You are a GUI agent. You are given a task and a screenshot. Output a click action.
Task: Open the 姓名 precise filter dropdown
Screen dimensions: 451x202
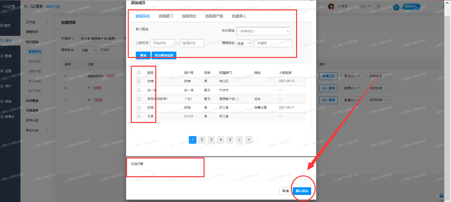[244, 44]
